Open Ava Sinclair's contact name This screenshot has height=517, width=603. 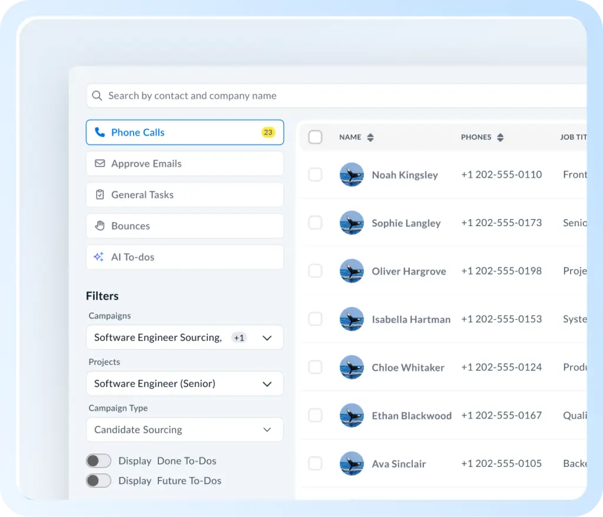399,463
